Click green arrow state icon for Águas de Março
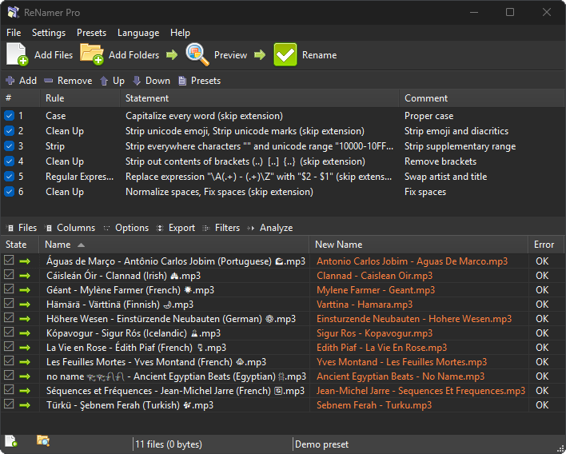This screenshot has width=566, height=454. [25, 261]
